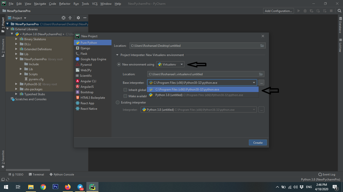Image resolution: width=343 pixels, height=192 pixels.
Task: Select Scratches and Consoles tree item
Action: 29,99
